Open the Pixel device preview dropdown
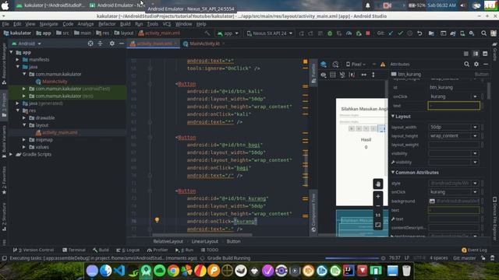499x280 pixels. click(356, 64)
